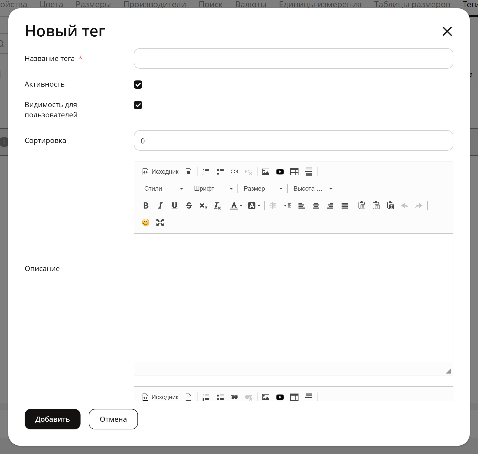This screenshot has height=454, width=478.
Task: Insert link in first editor toolbar
Action: coord(234,172)
